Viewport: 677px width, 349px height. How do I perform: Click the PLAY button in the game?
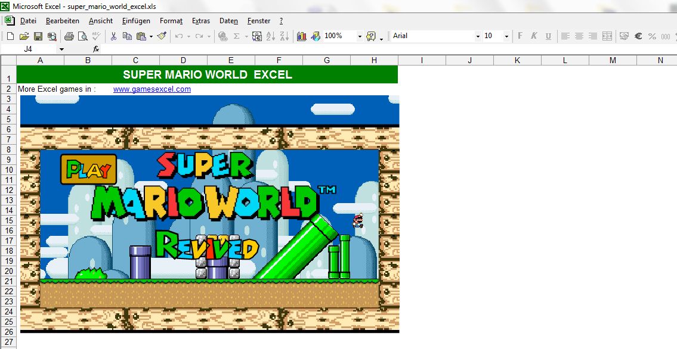(x=89, y=169)
